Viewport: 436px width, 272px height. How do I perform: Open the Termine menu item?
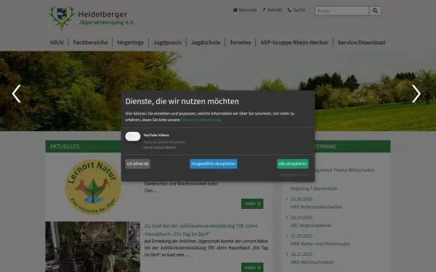click(x=241, y=43)
